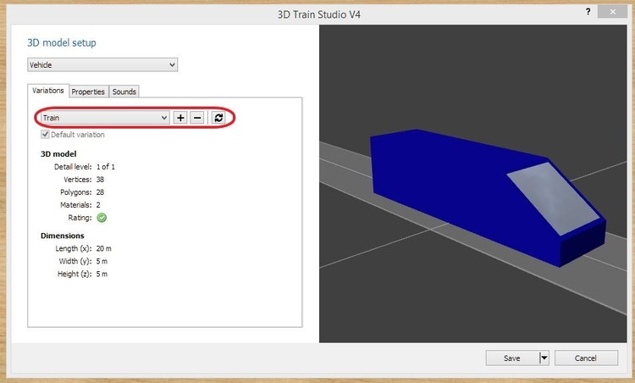Remove variation with the minus button
Viewport: 635px width, 383px height.
[x=197, y=118]
